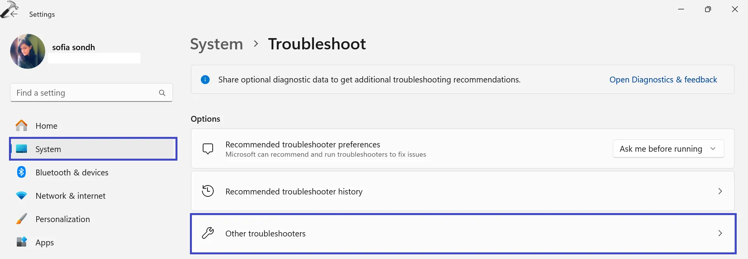Image resolution: width=748 pixels, height=259 pixels.
Task: Click the Personalization paintbrush icon
Action: point(21,219)
